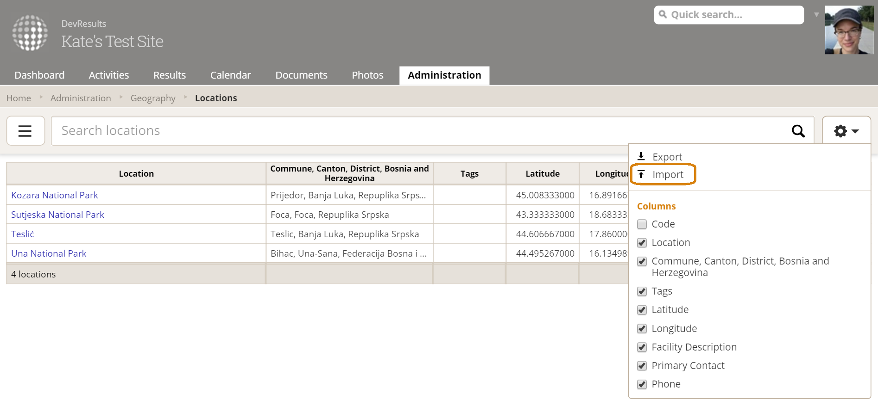Uncheck the Phone column checkbox
Screen dimensions: 878x412
[x=642, y=384]
